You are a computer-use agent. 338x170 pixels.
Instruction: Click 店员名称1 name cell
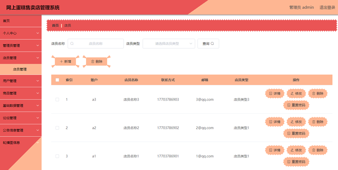[x=131, y=156]
